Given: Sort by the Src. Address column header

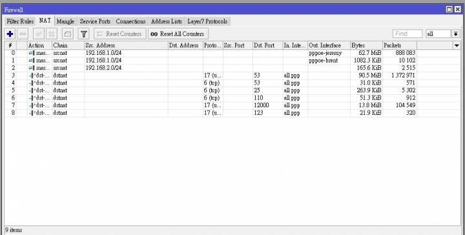Looking at the screenshot, I should coord(127,45).
